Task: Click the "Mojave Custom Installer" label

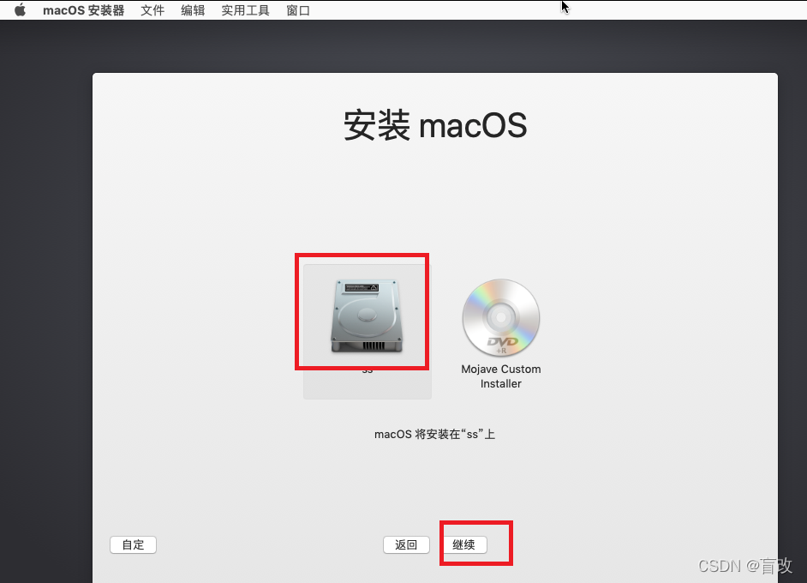Action: point(501,376)
